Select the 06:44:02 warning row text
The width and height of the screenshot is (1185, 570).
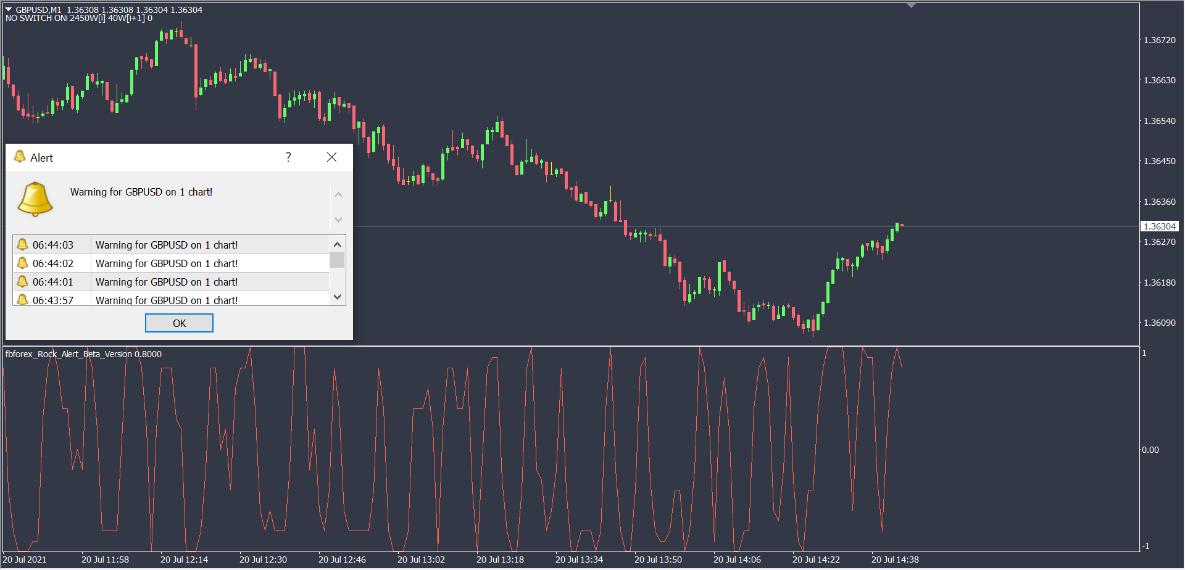click(167, 263)
